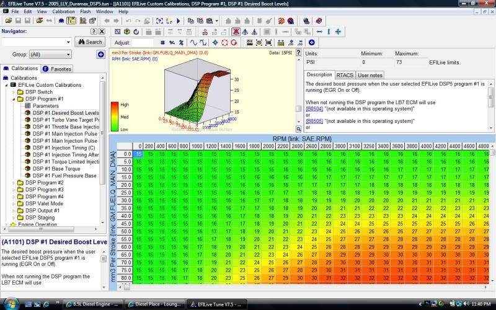Click the red book icon in the top toolbar
This screenshot has height=310, width=496.
click(x=319, y=21)
